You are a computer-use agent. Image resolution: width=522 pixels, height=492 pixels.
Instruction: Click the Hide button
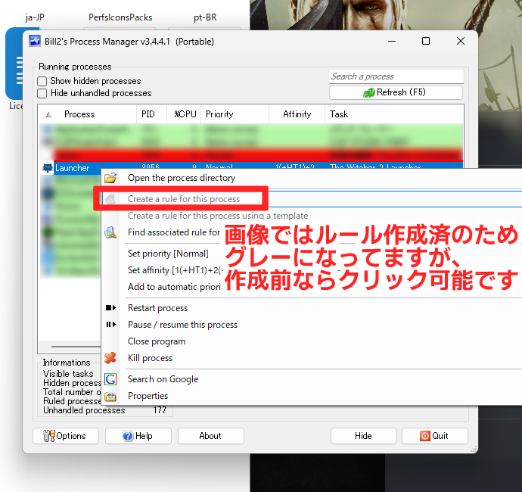pyautogui.click(x=364, y=436)
